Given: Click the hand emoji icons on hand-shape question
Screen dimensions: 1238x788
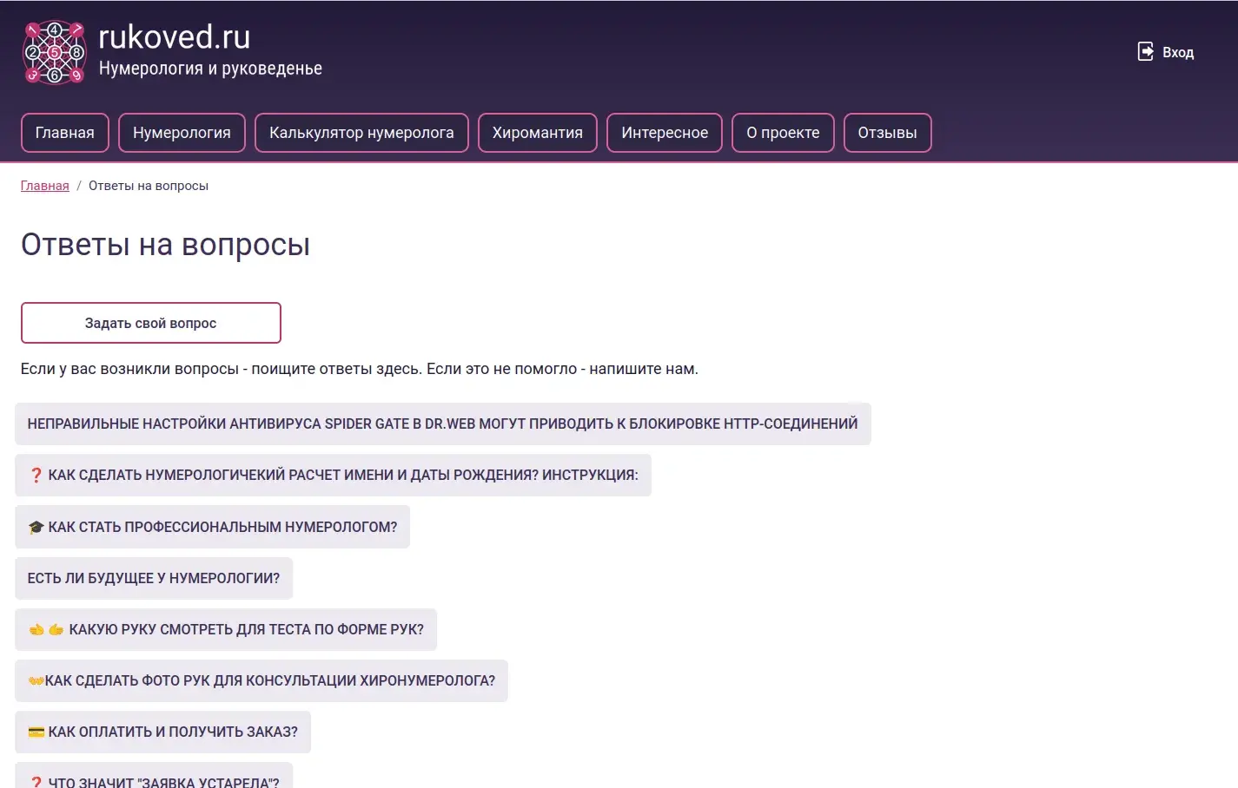Looking at the screenshot, I should 46,630.
